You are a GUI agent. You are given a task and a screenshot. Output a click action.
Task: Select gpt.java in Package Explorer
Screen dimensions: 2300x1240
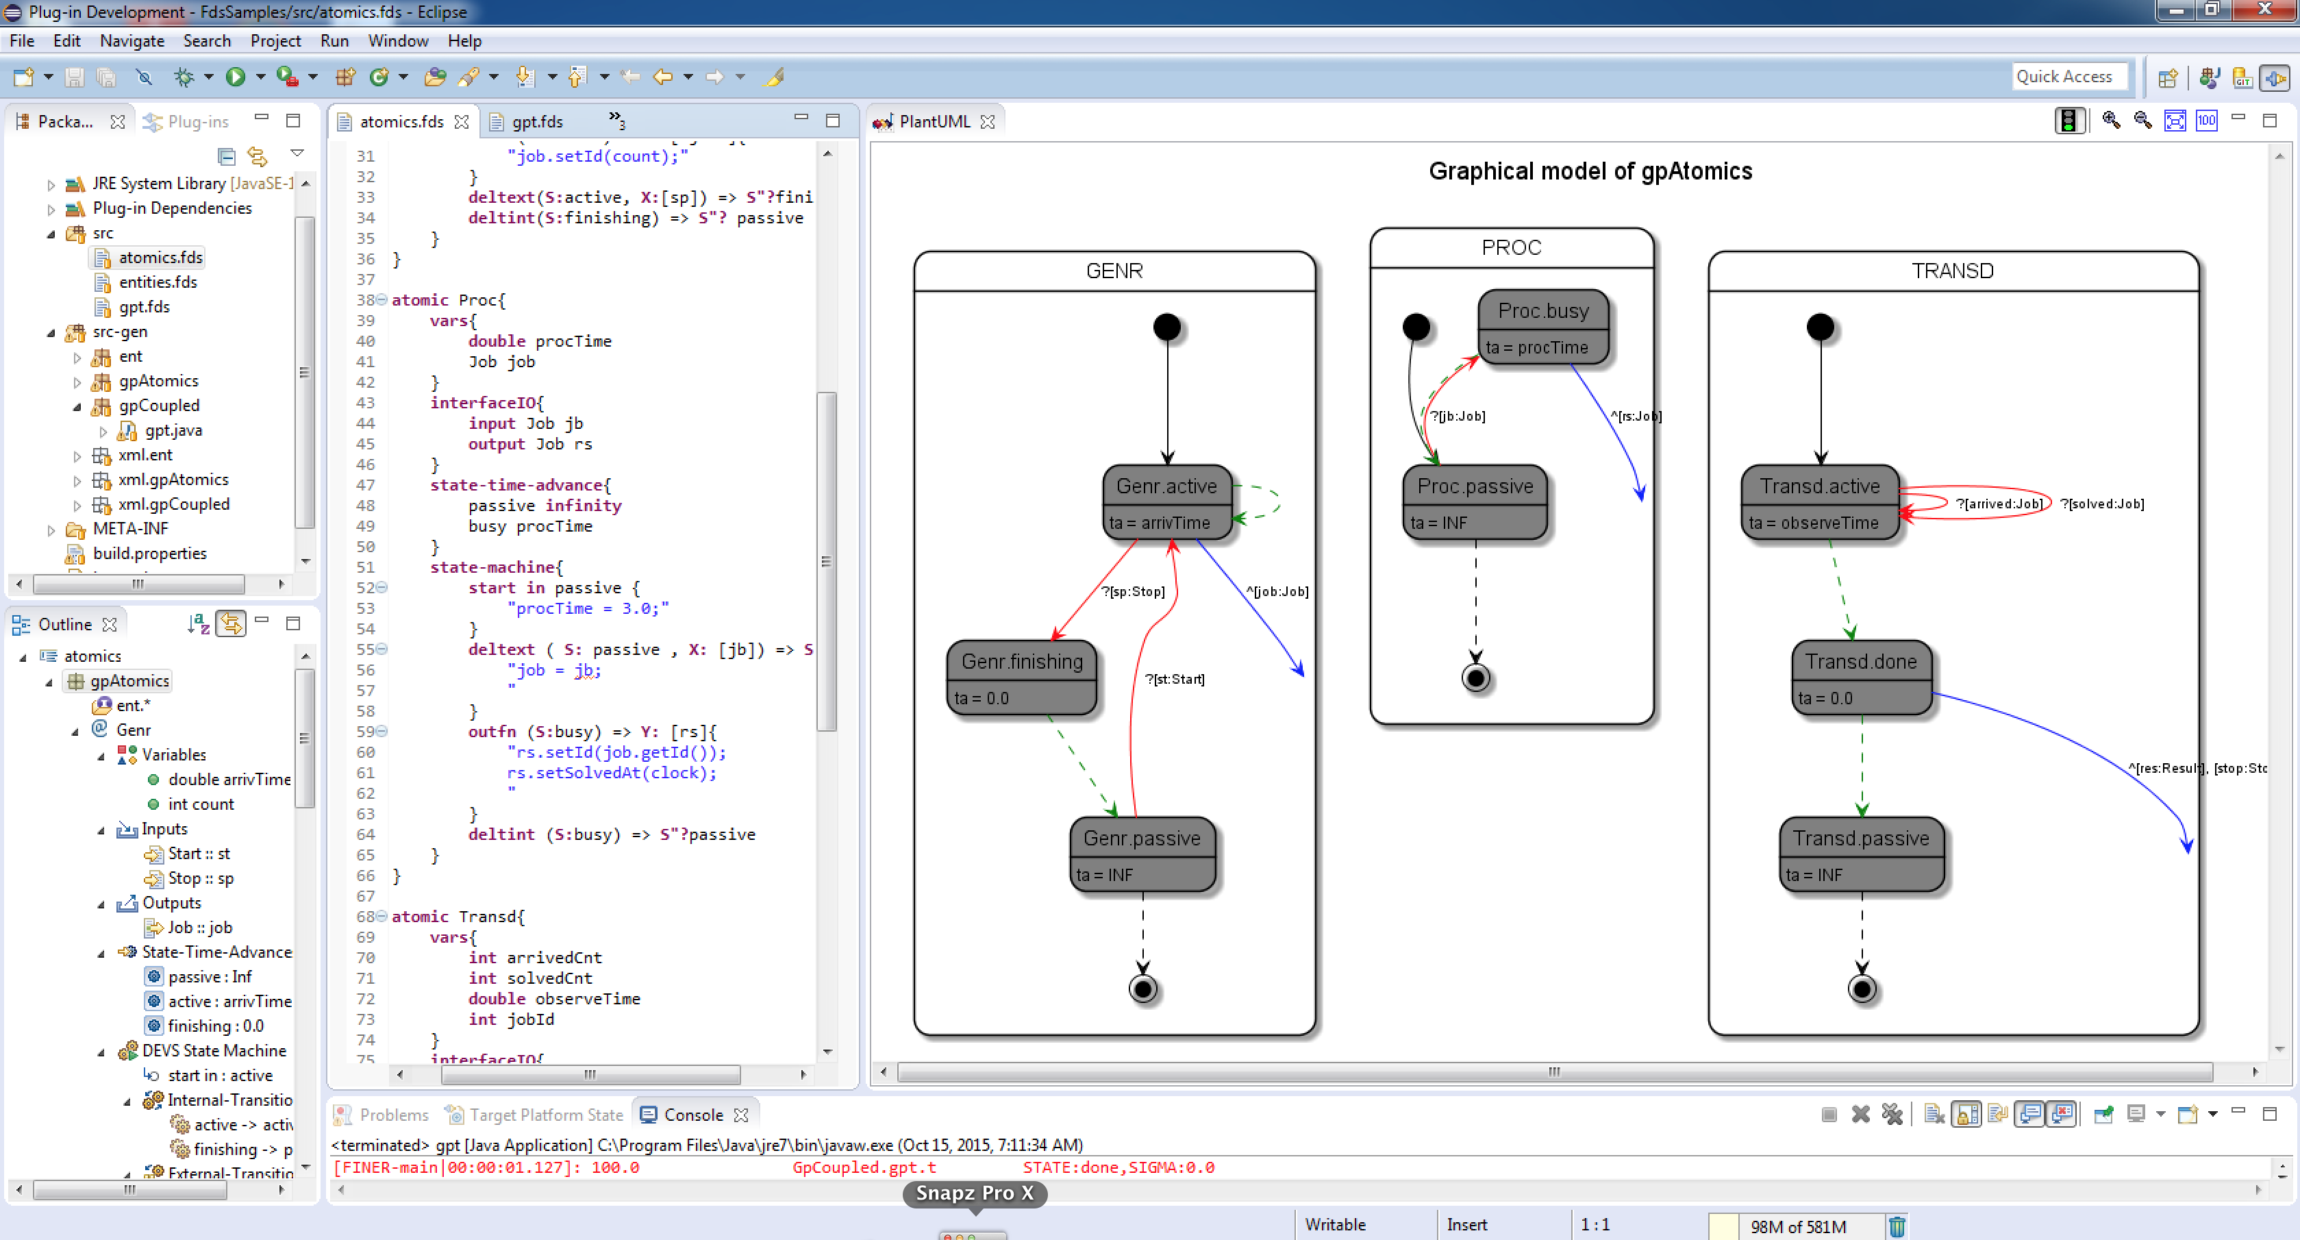(173, 431)
